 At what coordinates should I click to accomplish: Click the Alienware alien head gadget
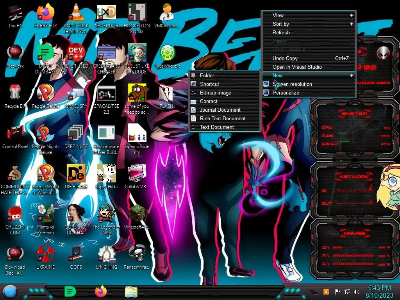tap(383, 53)
